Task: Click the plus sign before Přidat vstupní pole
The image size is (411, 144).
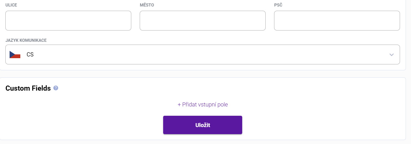Action: [179, 104]
